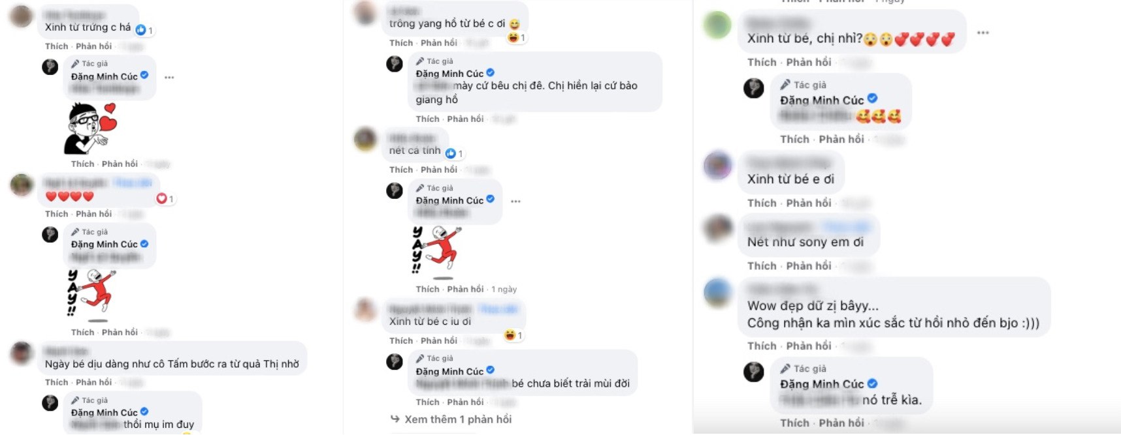Viewport: 1121px width, 435px height.
Task: Click 'Phản hồi' under 'Xinh từ bé, chị nhỉ?'
Action: tap(809, 62)
